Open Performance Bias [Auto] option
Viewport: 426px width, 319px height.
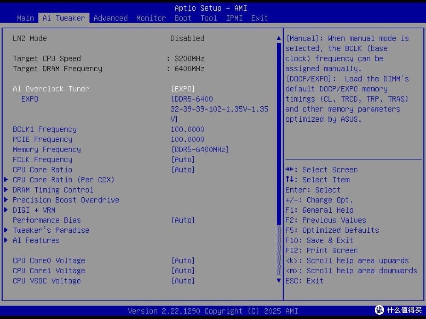[183, 220]
